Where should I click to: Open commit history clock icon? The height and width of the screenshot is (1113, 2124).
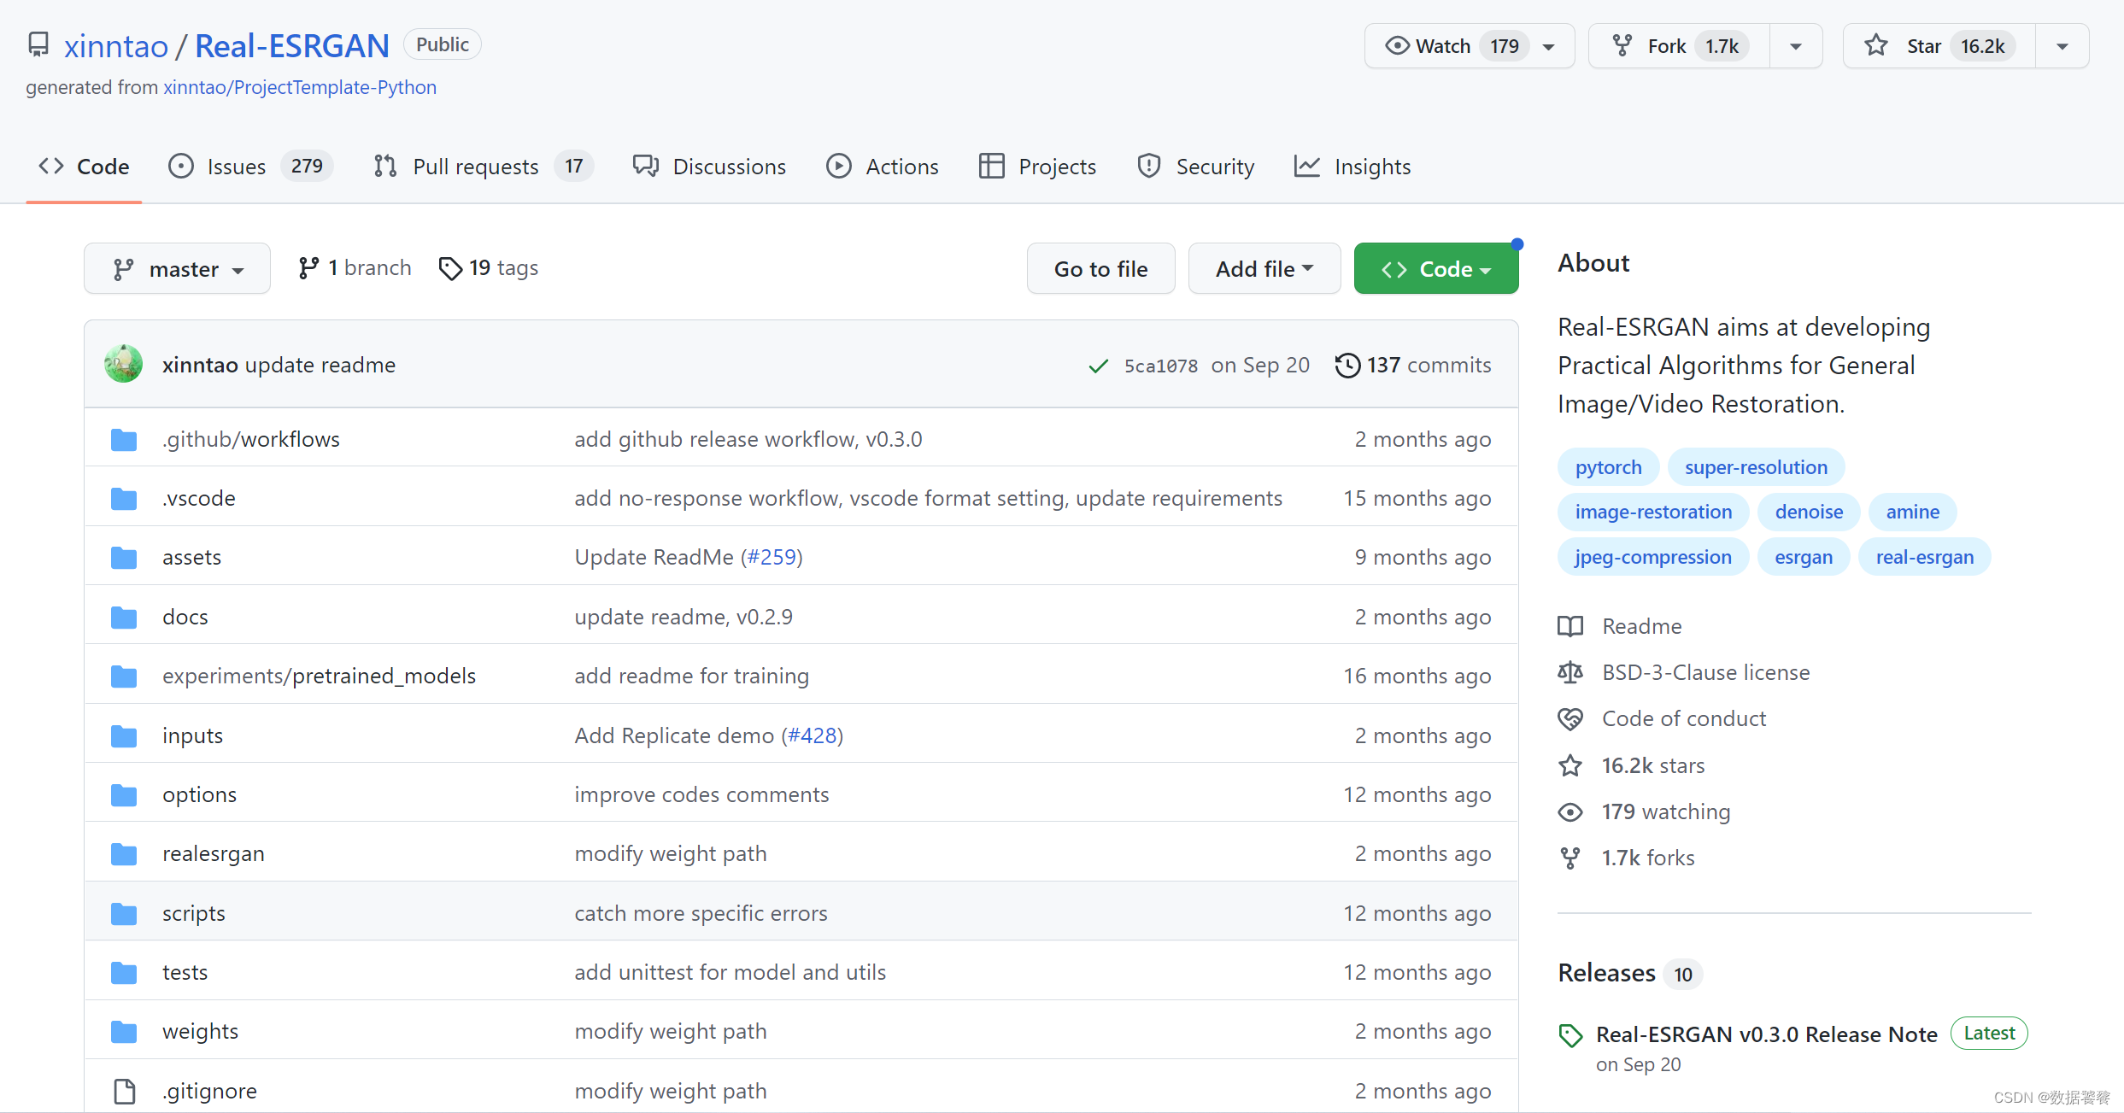click(x=1347, y=366)
